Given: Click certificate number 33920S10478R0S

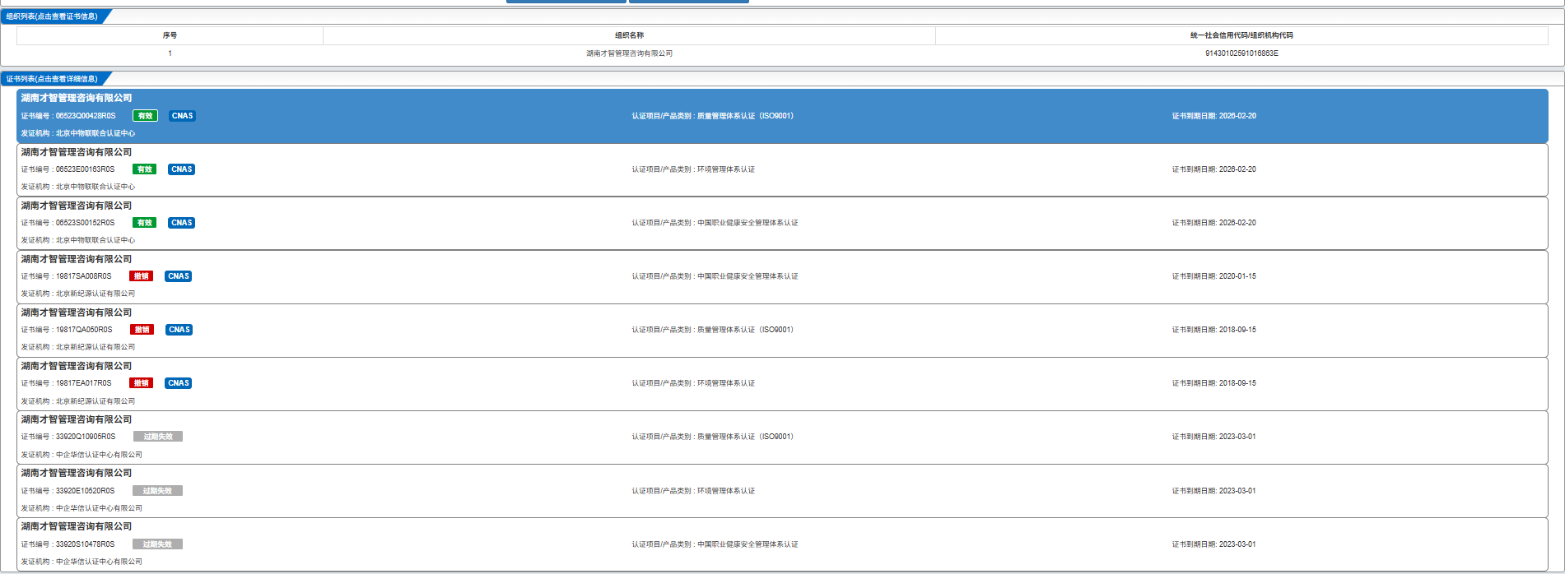Looking at the screenshot, I should coord(86,544).
